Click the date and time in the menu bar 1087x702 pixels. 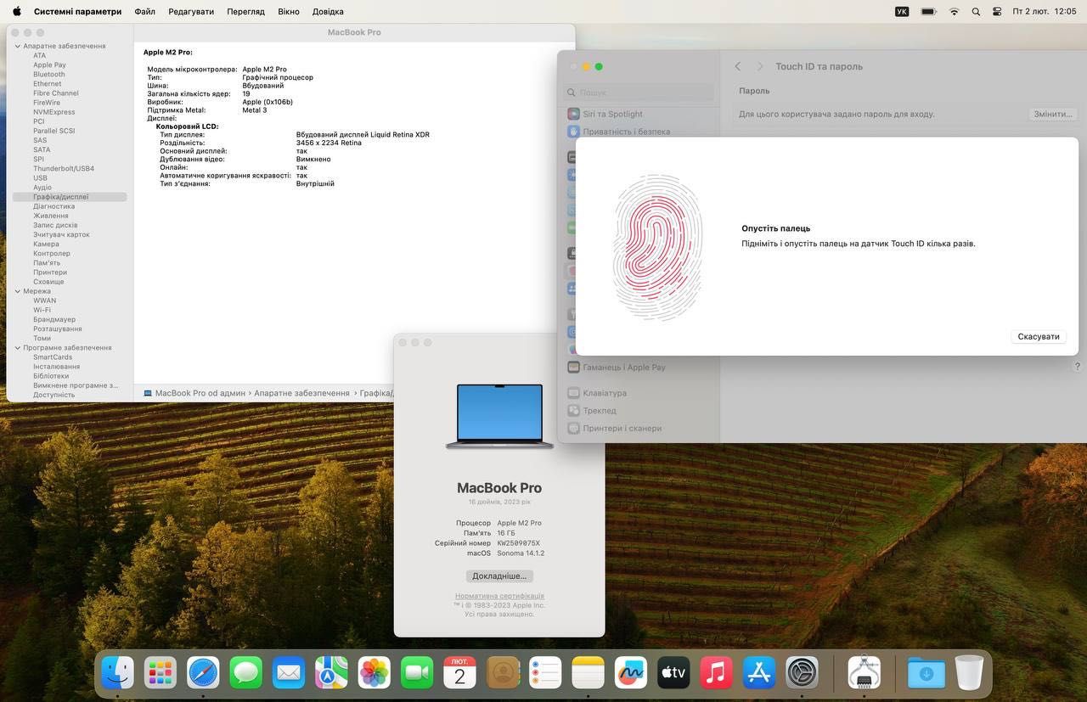coord(1044,11)
